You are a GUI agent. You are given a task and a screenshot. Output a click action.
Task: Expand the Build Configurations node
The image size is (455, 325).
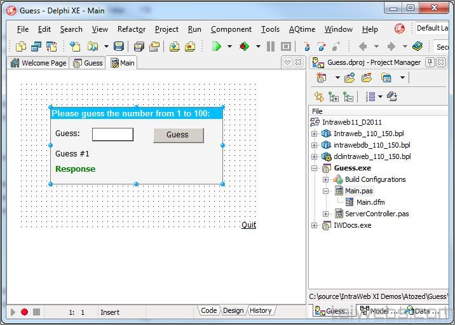[325, 179]
